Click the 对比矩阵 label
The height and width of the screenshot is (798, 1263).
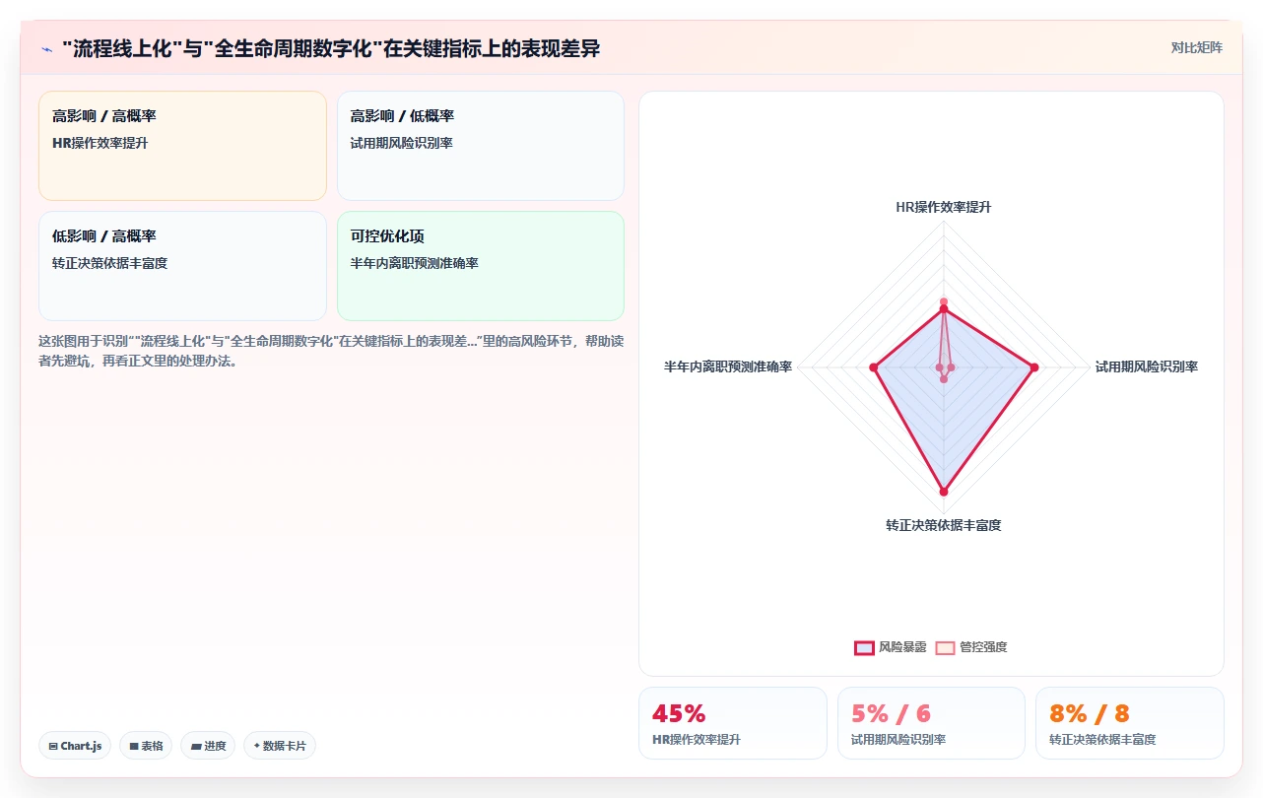click(1196, 47)
